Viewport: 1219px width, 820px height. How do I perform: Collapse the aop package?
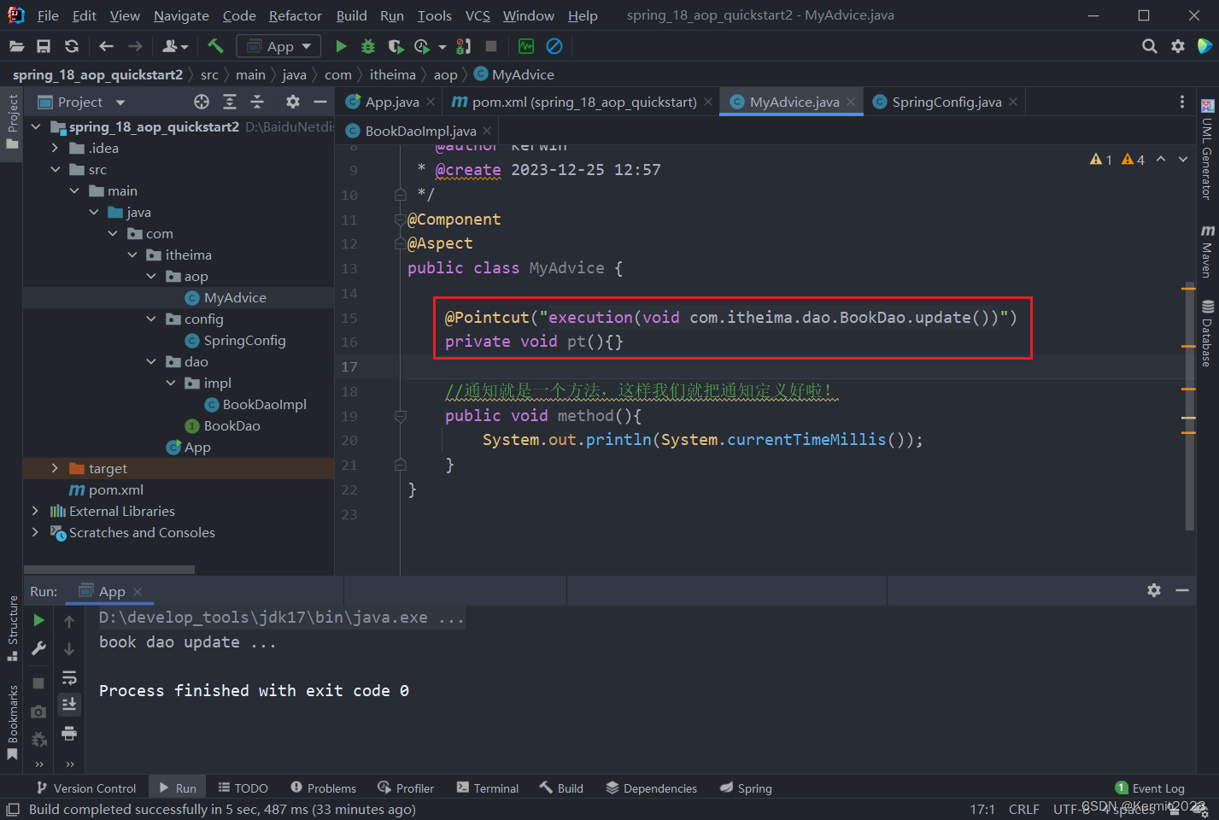[x=151, y=276]
